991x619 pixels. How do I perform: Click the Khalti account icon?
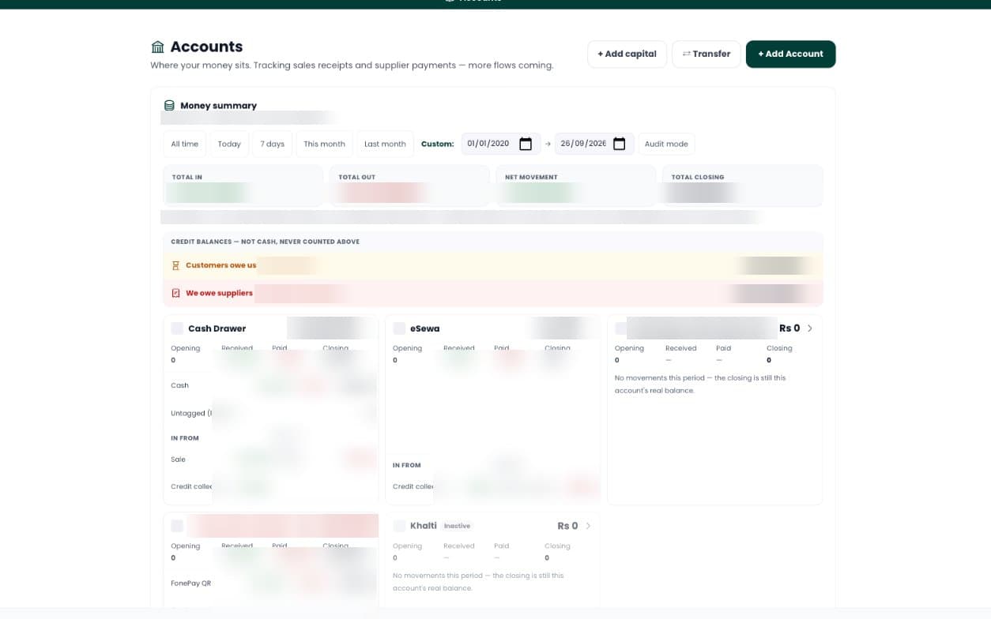[399, 526]
